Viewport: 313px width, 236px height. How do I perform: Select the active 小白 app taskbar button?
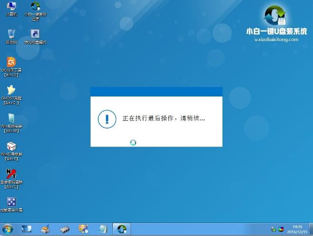click(122, 229)
